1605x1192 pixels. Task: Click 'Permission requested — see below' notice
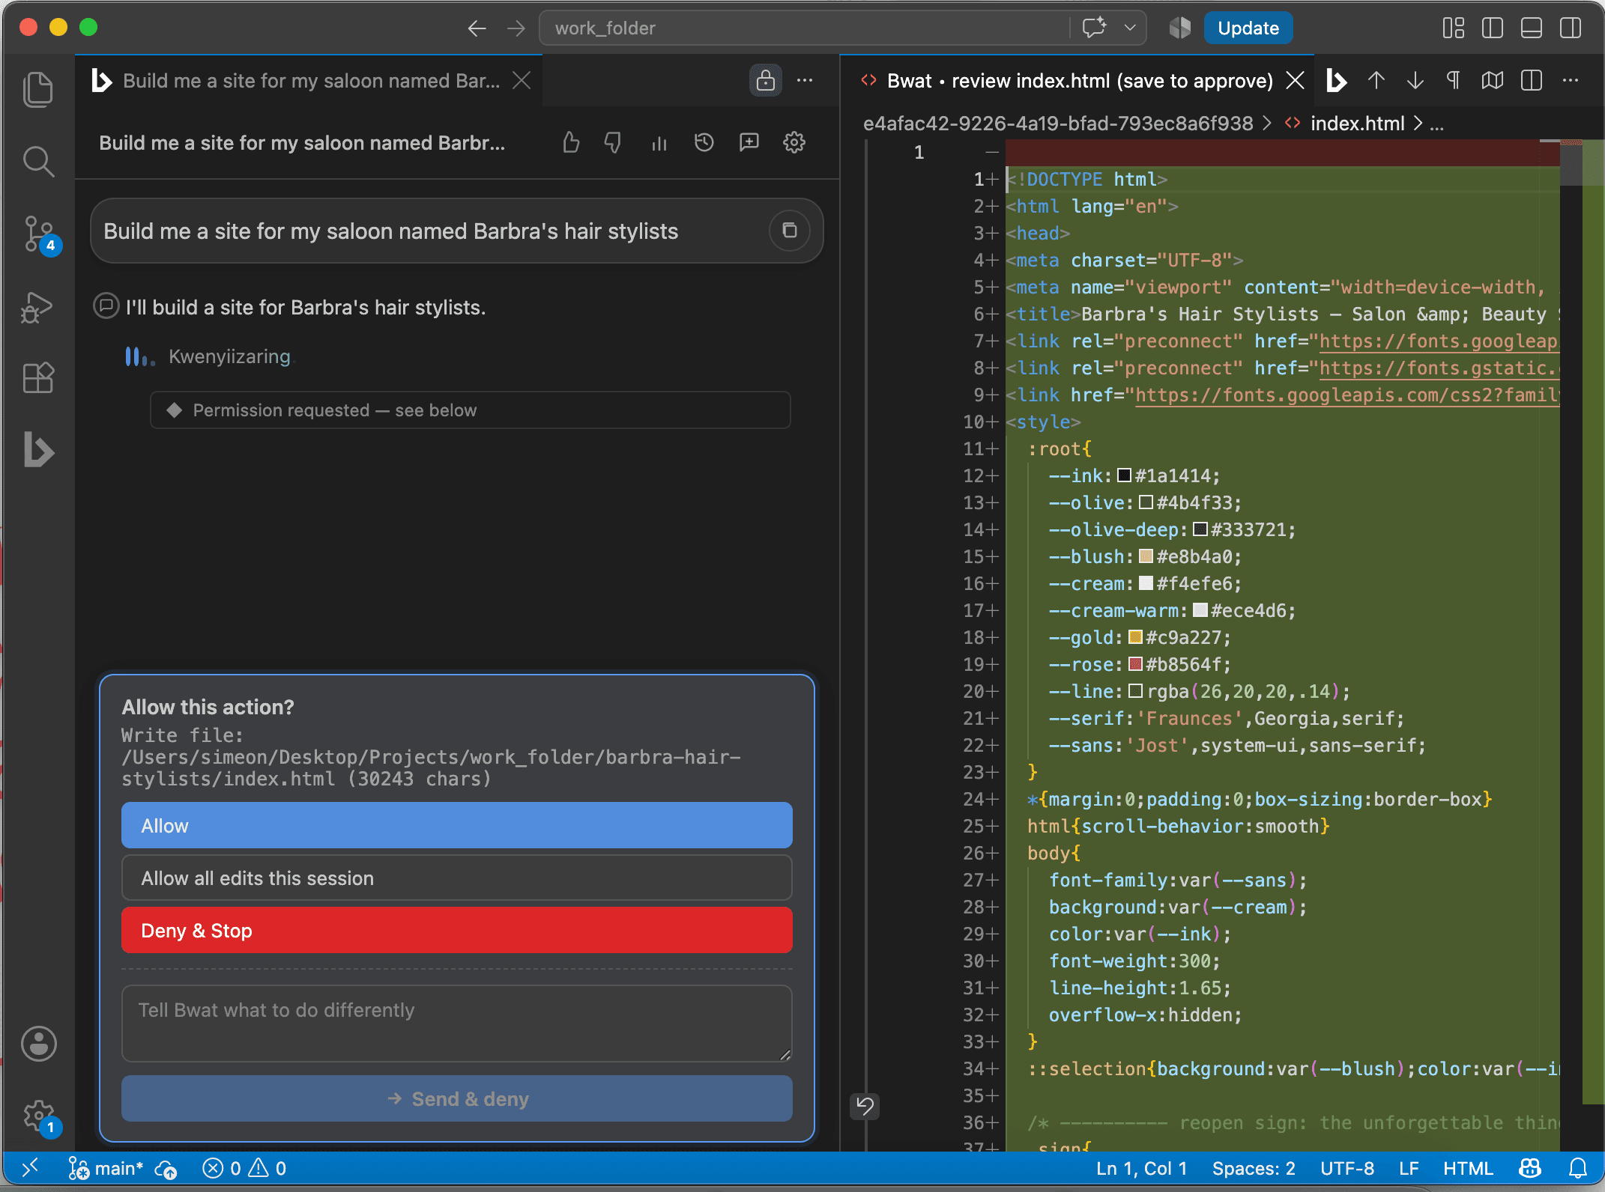pyautogui.click(x=471, y=410)
